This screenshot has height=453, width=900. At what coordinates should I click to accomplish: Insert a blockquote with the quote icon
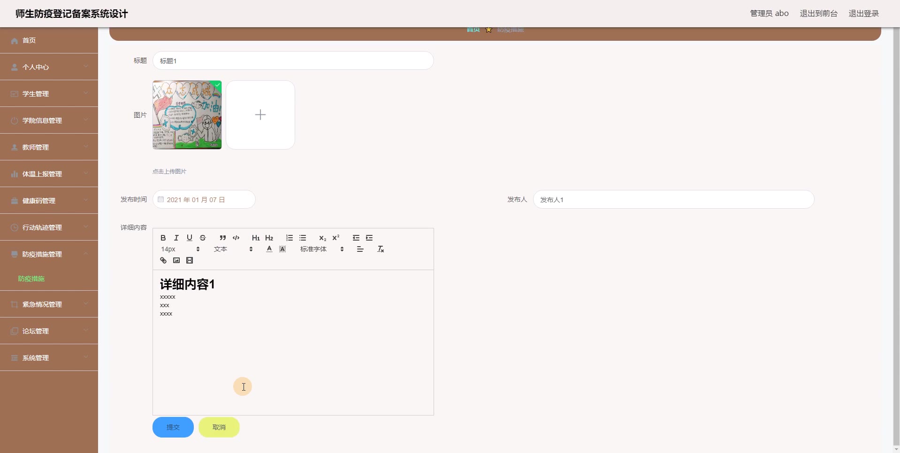(x=223, y=238)
